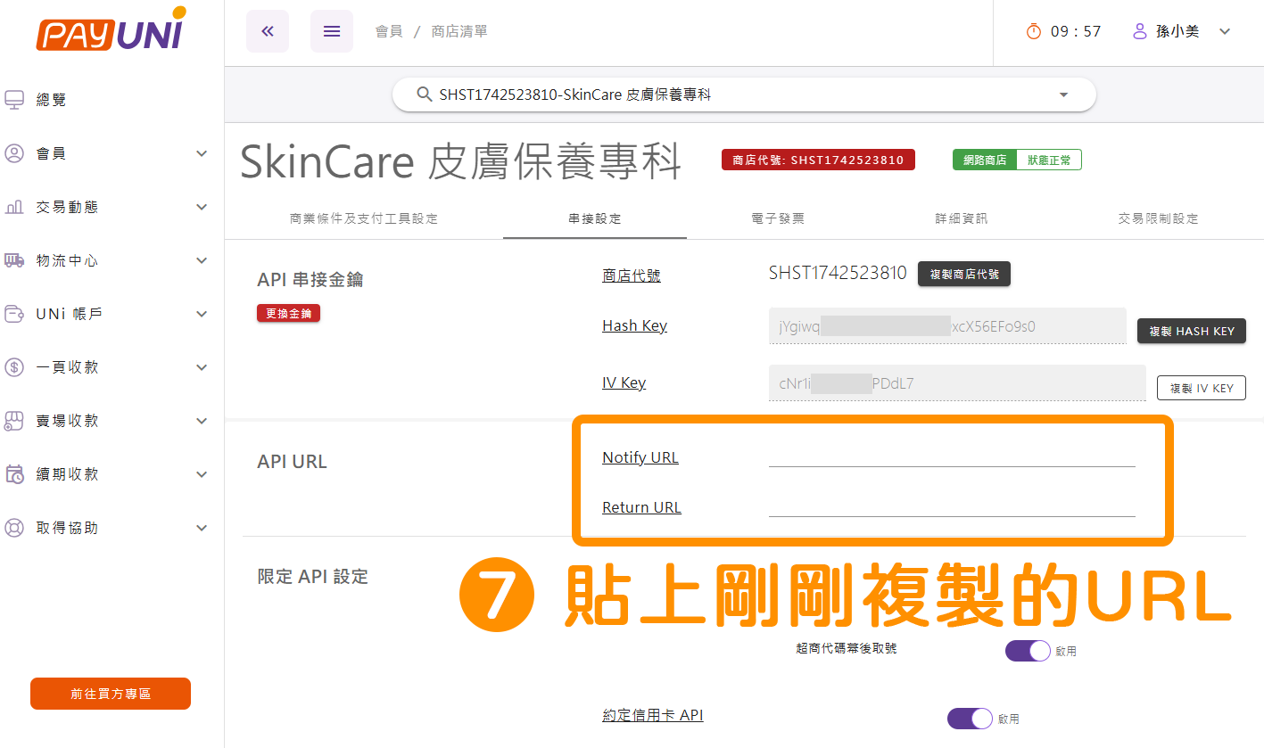Click the 約定信用卡 API link

click(x=653, y=715)
